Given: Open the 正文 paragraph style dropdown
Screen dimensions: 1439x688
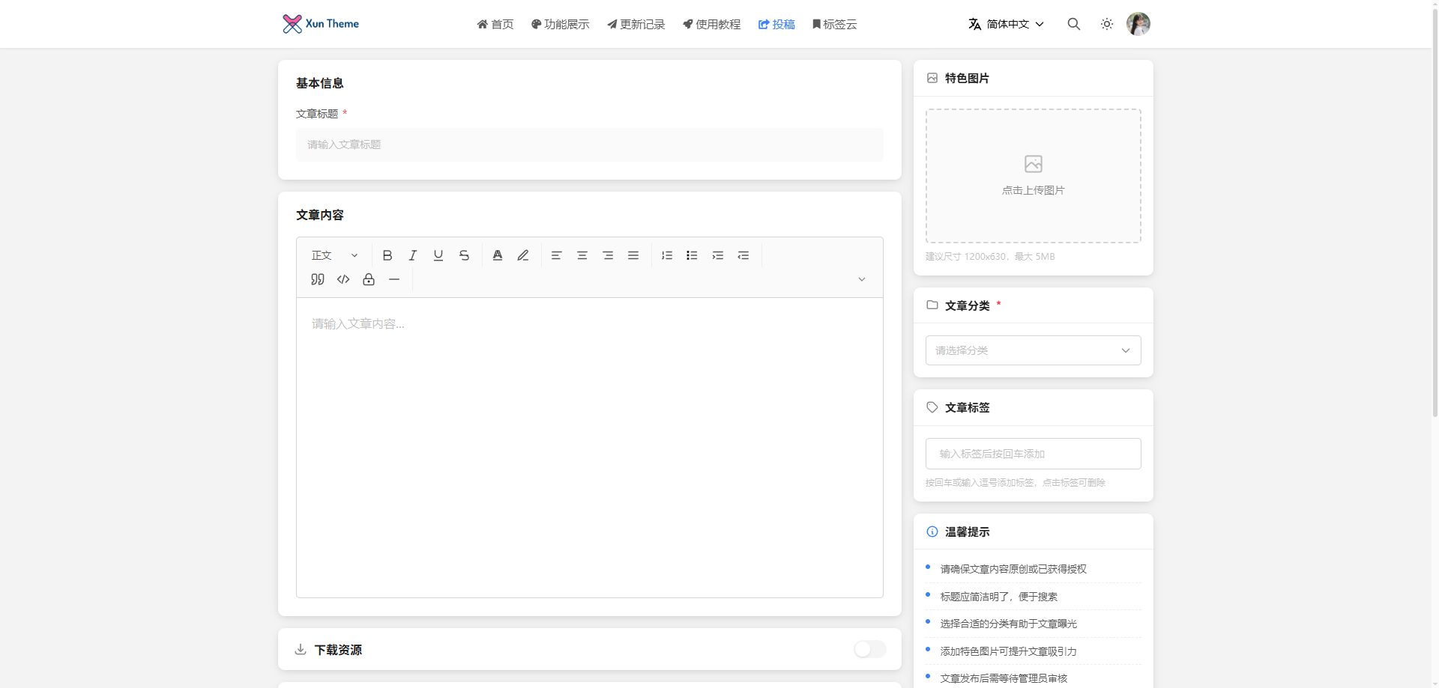Looking at the screenshot, I should coord(334,255).
